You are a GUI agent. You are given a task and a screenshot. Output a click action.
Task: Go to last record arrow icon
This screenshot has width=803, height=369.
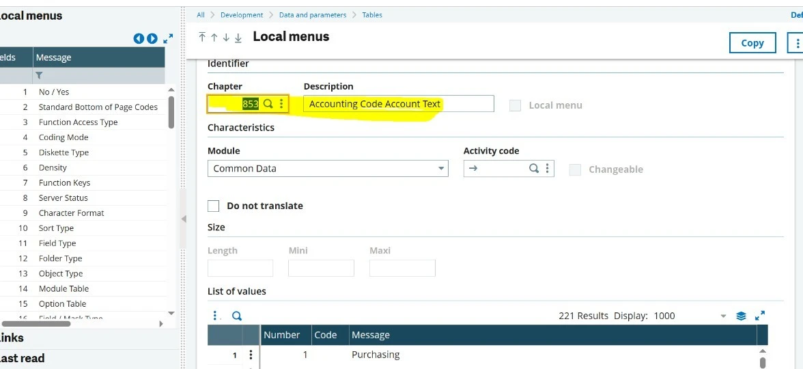coord(238,37)
